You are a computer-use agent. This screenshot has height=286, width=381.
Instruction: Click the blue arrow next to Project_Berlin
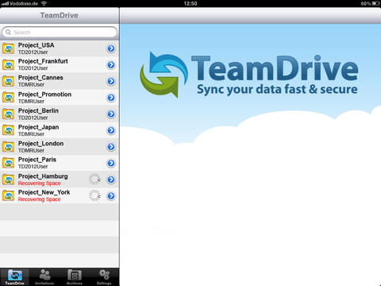111,114
